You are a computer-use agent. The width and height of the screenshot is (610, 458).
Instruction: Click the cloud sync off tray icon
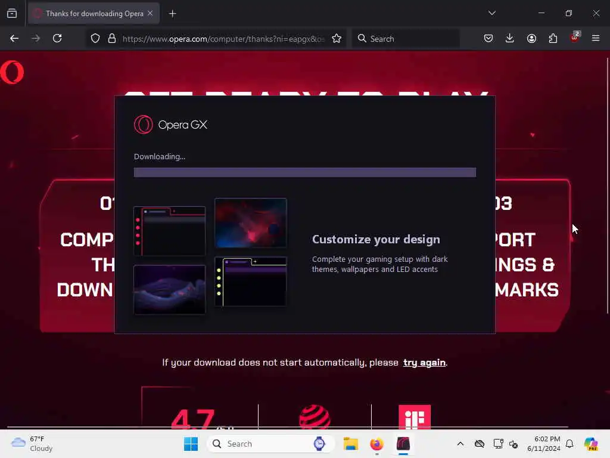pyautogui.click(x=480, y=444)
